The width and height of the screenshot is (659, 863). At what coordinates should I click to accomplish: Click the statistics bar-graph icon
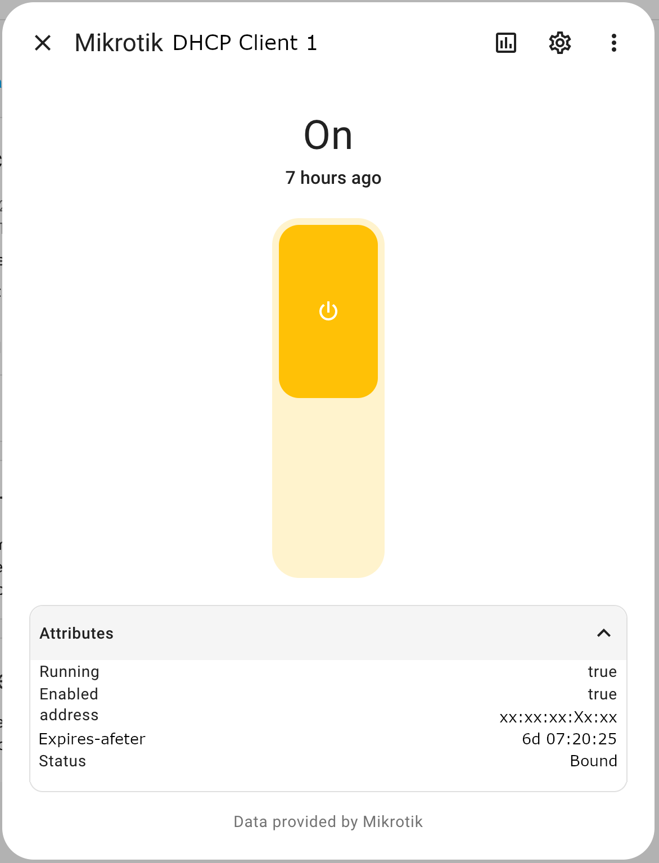click(505, 42)
